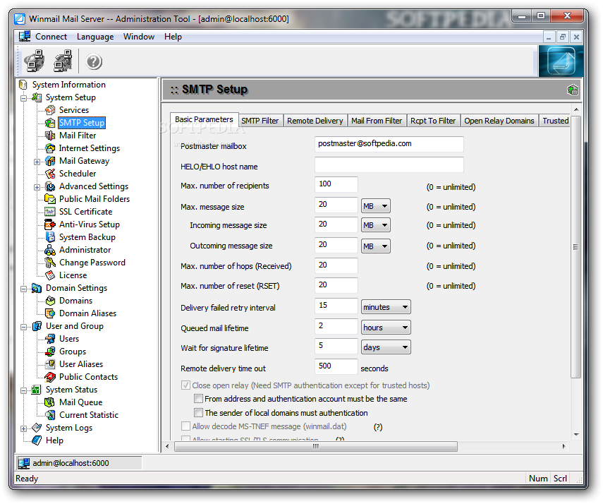Screen dimensions: 603x504
Task: Click the Change Password icon
Action: coord(50,263)
